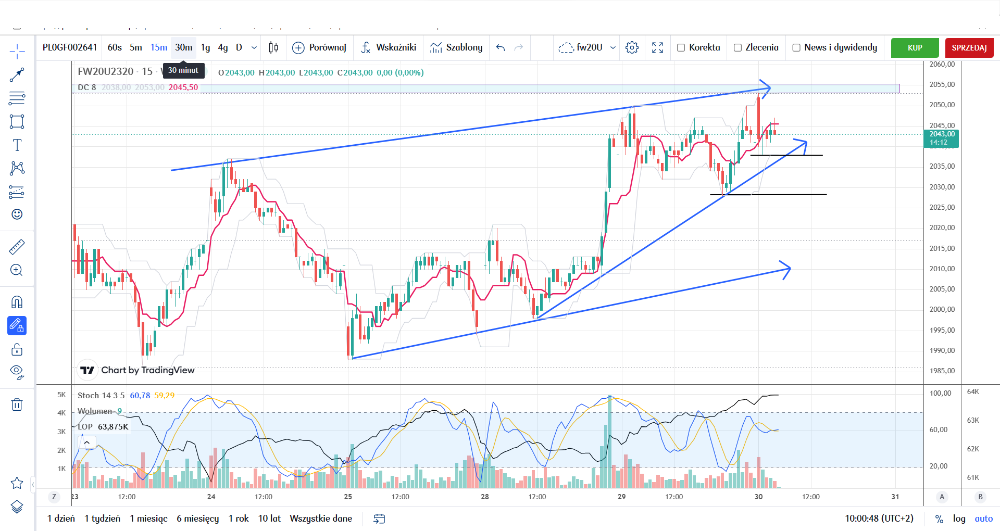
Task: Click the trash remove drawings icon
Action: point(17,404)
